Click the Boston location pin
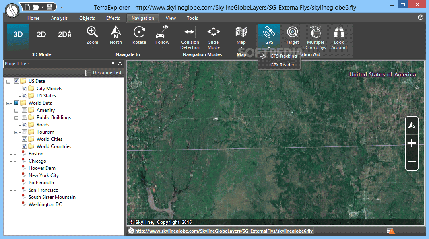 click(x=23, y=153)
